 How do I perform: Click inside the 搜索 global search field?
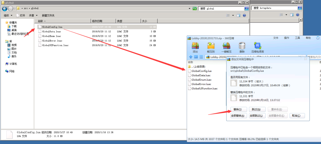(x=223, y=8)
